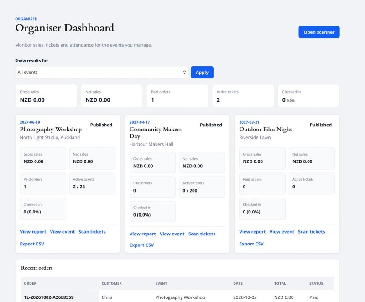Click the date 2027-03-21
The image size is (365, 302).
pyautogui.click(x=249, y=122)
